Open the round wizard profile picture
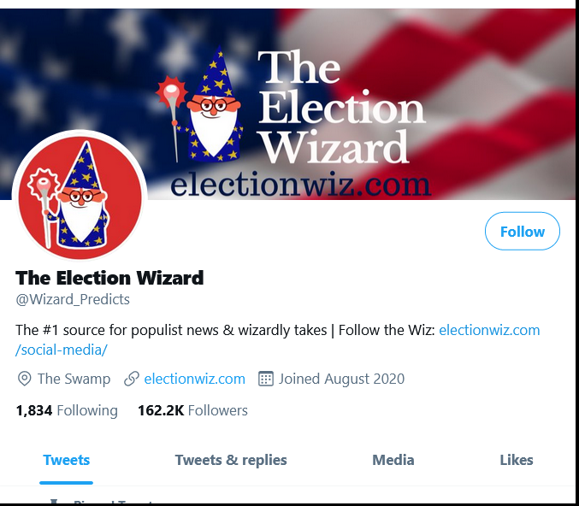579x506 pixels. tap(80, 195)
